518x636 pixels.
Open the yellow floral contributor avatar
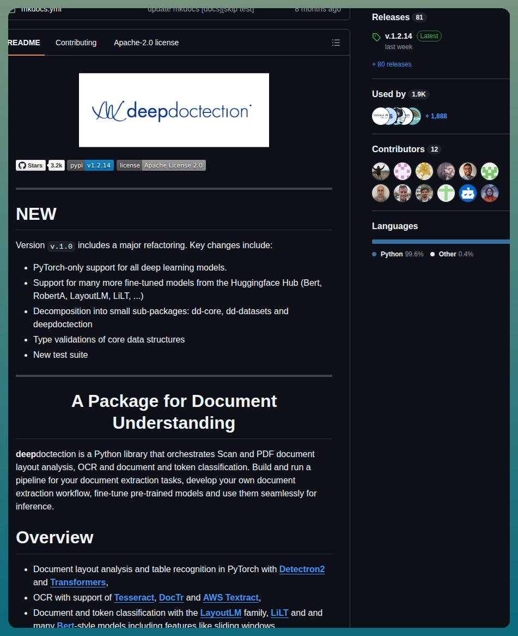tap(424, 171)
